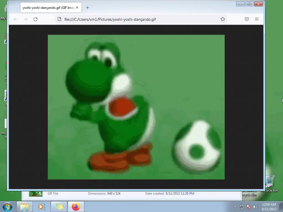283x212 pixels.
Task: Reload the current page
Action: tap(35, 19)
